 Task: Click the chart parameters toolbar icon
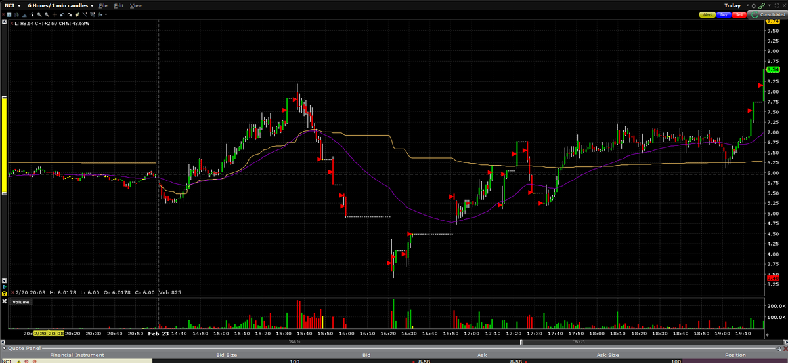click(9, 15)
